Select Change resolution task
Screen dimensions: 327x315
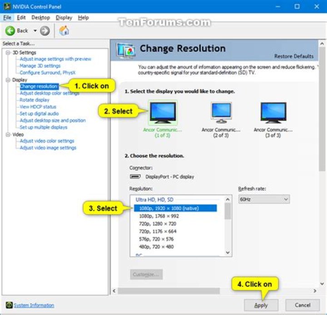tap(39, 86)
